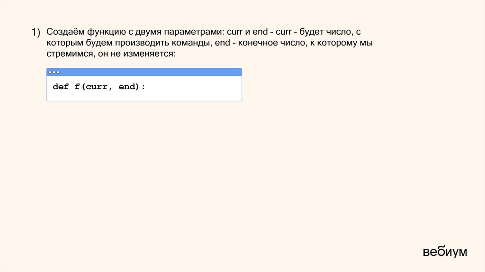This screenshot has width=485, height=272.
Task: Click the list number '1)'
Action: (x=37, y=32)
